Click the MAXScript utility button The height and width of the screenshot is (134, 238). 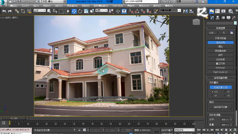tap(220, 68)
